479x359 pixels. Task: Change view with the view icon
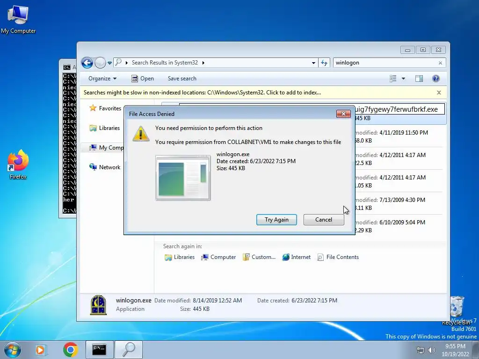coord(393,79)
